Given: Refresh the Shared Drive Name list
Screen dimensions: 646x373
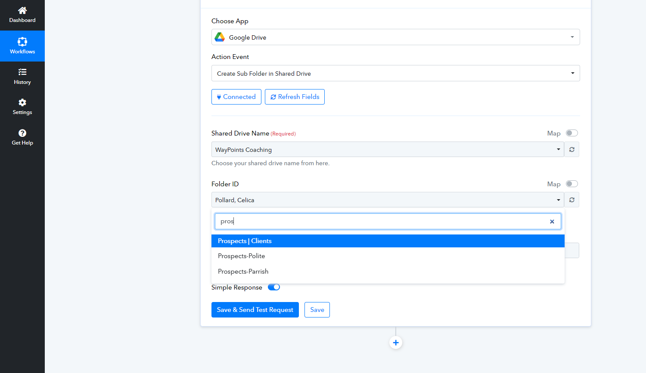Looking at the screenshot, I should [572, 149].
